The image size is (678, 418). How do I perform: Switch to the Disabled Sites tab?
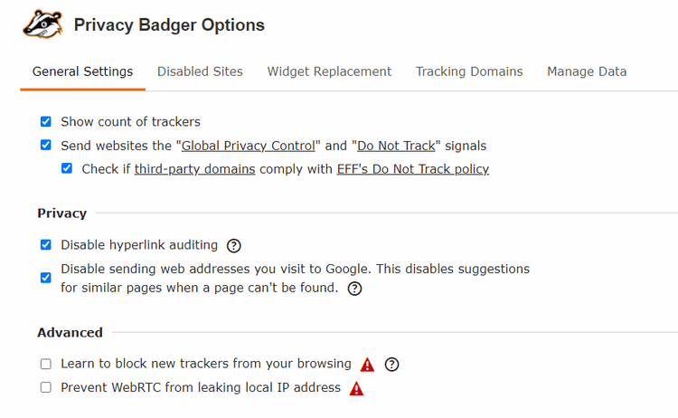click(x=200, y=71)
